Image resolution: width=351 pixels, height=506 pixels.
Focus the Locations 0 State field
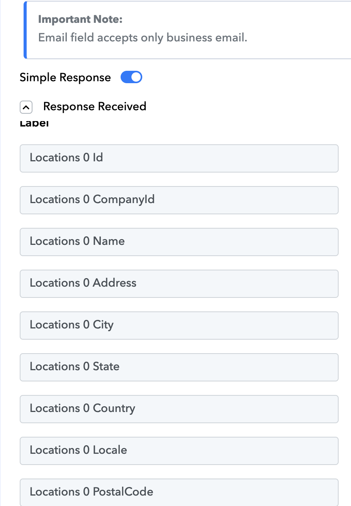pos(179,367)
